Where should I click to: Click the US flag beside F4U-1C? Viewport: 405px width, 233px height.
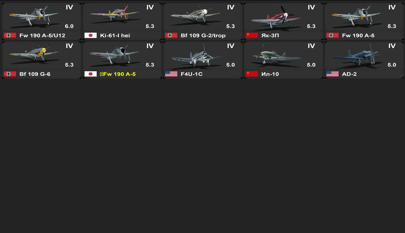click(171, 74)
